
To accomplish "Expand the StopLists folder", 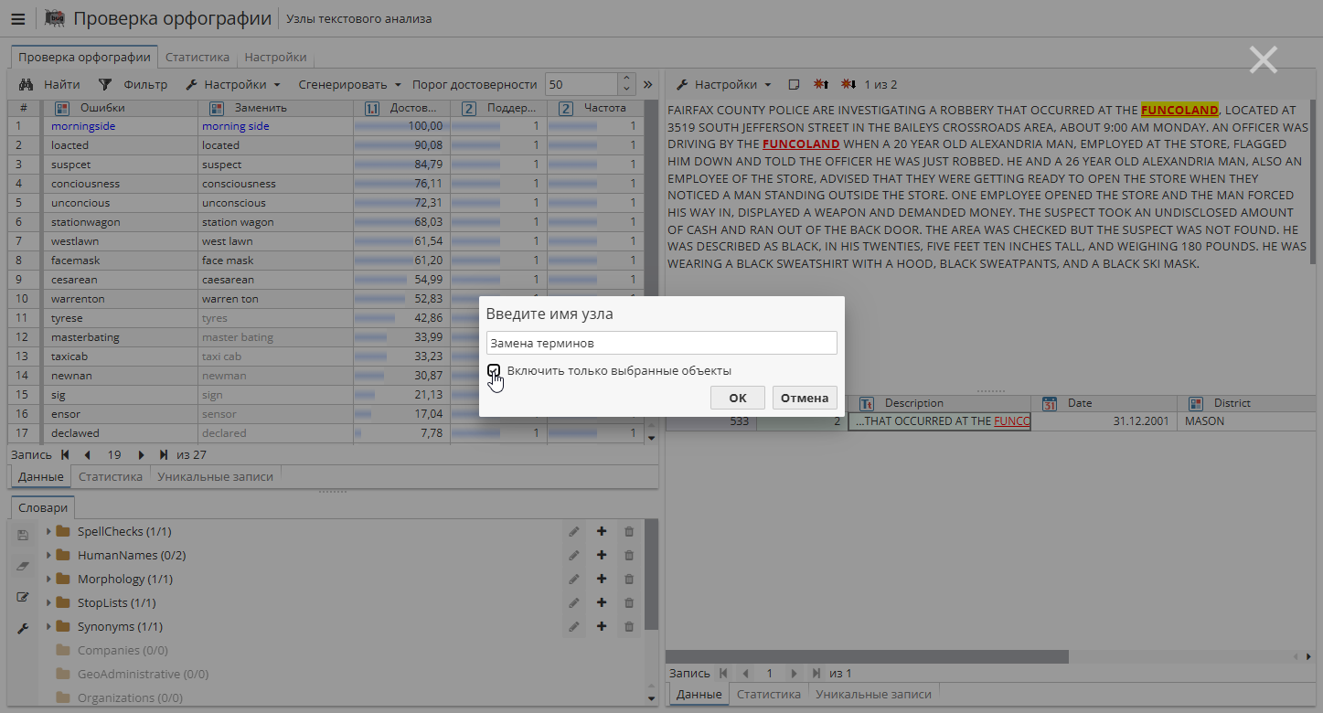I will 48,602.
